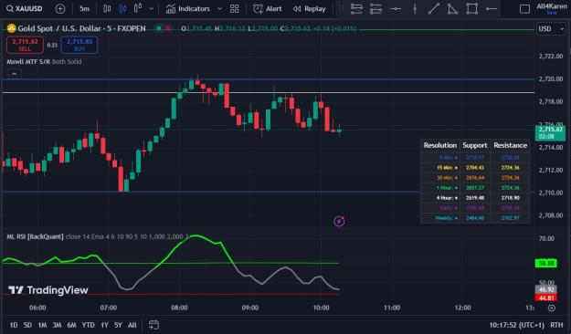The height and width of the screenshot is (334, 571).
Task: Select the first order lines drawing tool
Action: pos(356,9)
